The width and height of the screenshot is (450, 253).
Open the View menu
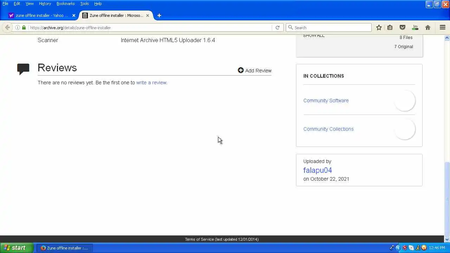click(30, 4)
